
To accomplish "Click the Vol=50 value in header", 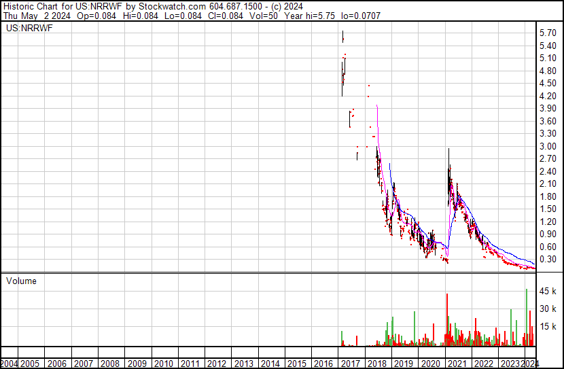I will (x=262, y=16).
